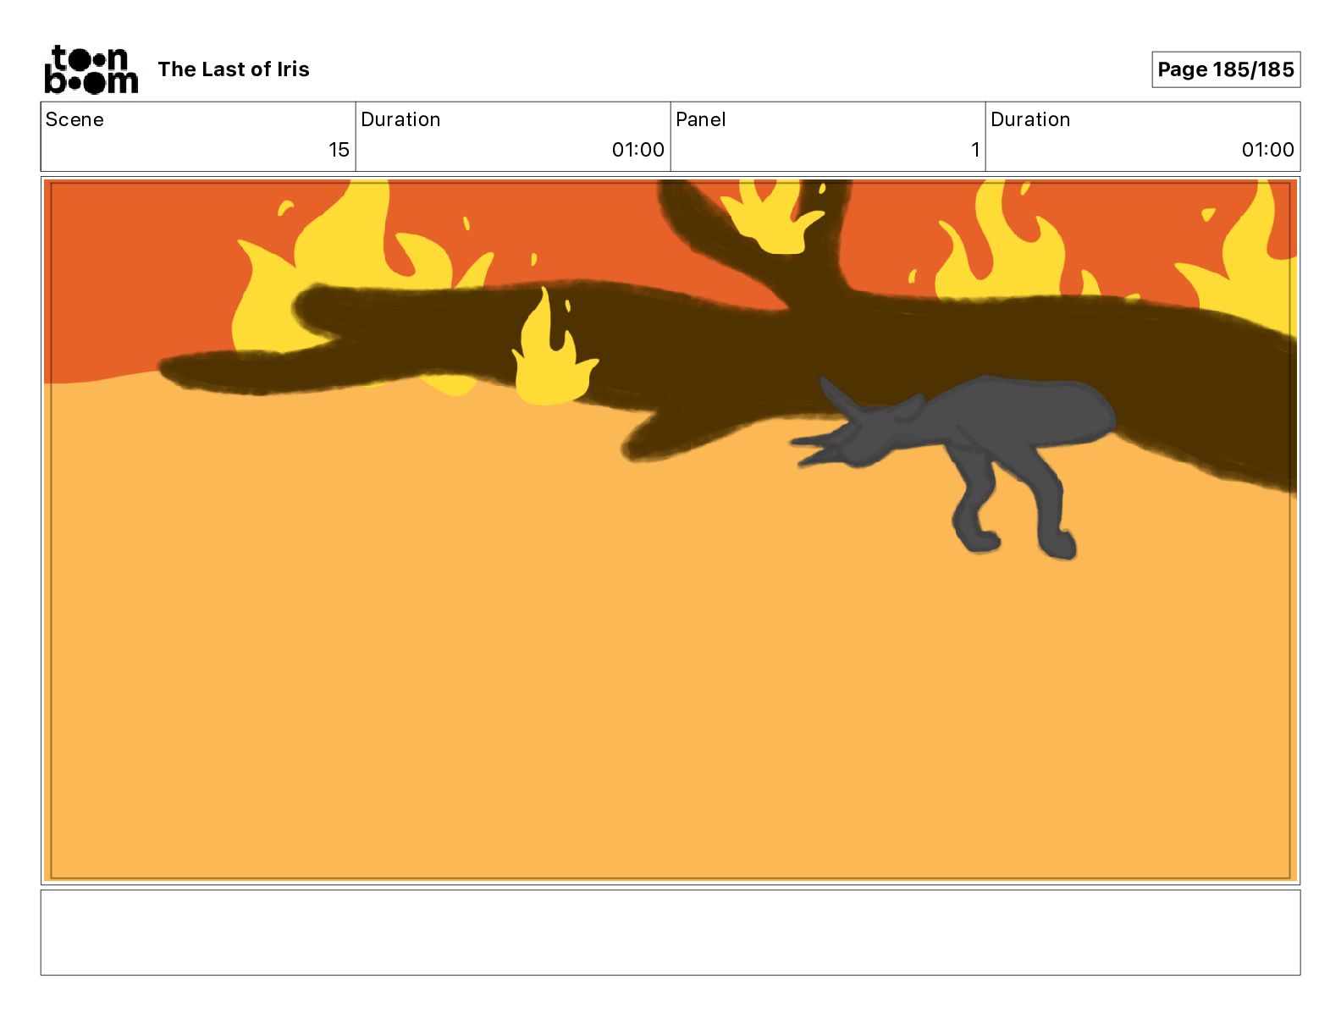
Task: Click the panel number 1
Action: (975, 150)
